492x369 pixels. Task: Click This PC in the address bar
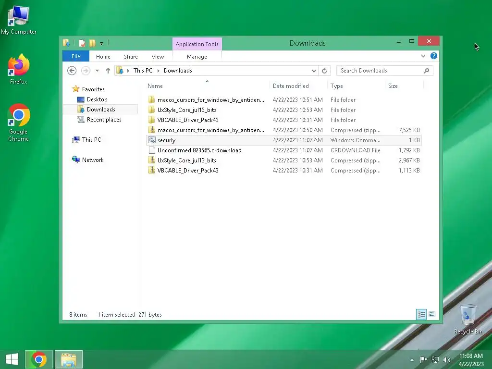143,71
